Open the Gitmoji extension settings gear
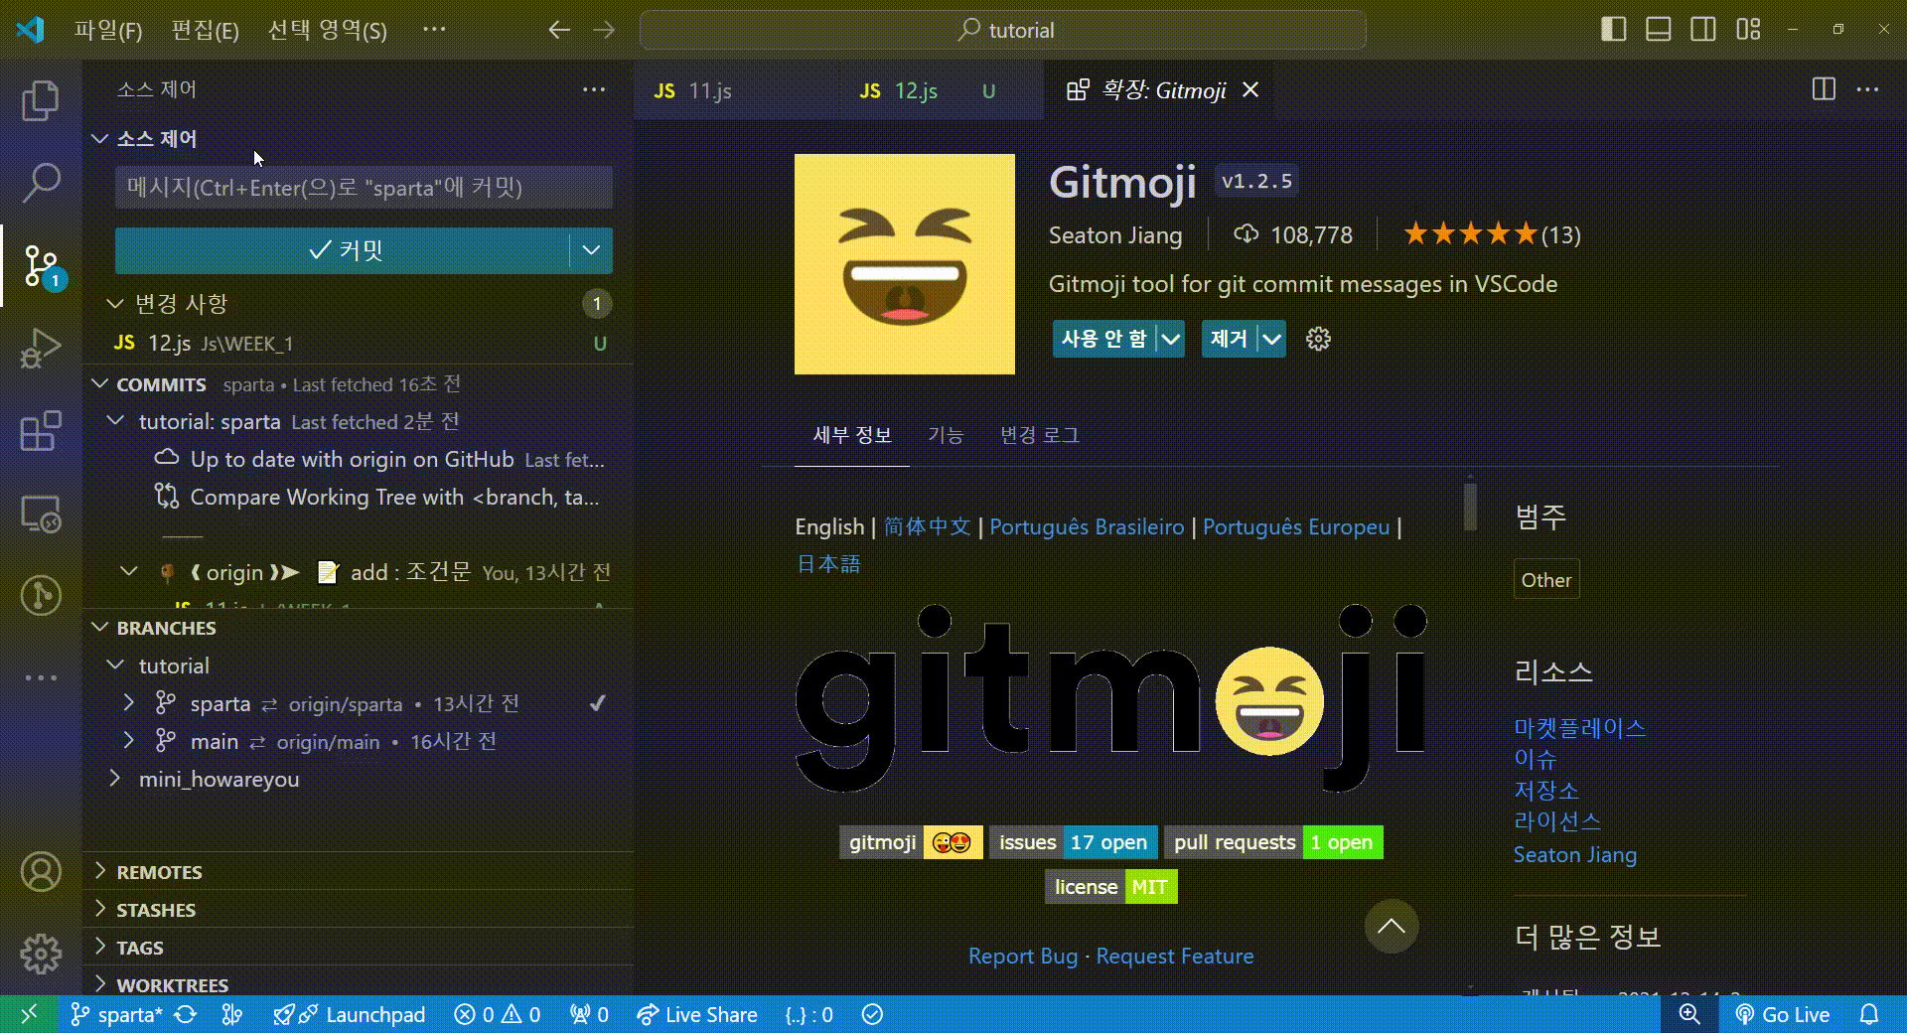The width and height of the screenshot is (1907, 1033). [1318, 339]
